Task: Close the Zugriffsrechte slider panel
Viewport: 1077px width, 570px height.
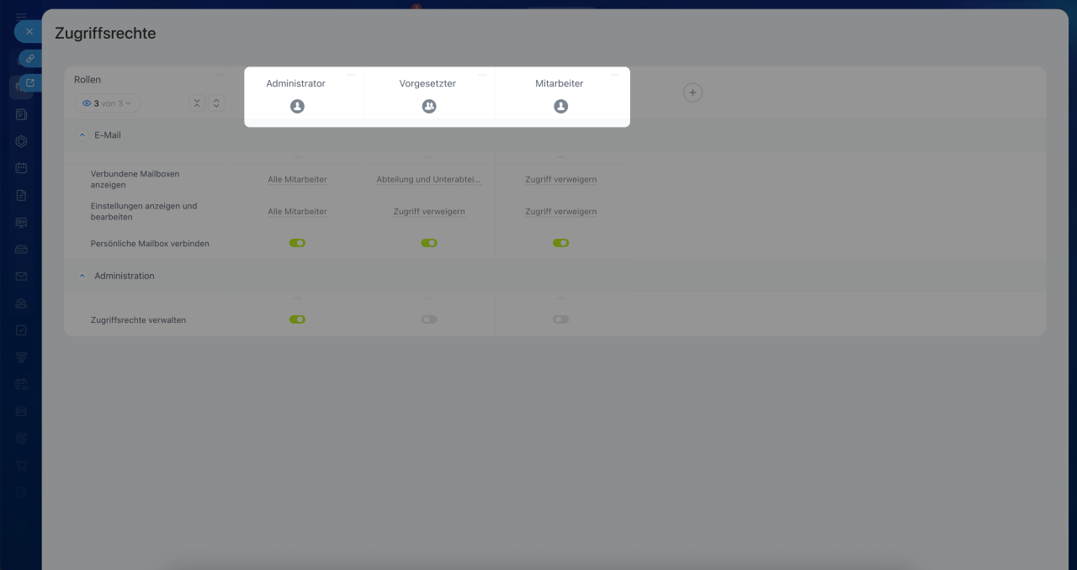Action: (29, 32)
